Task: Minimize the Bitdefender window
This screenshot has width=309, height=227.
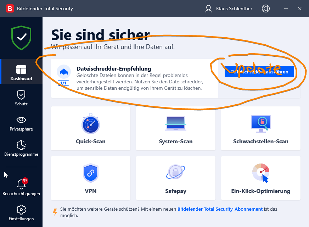Action: 285,9
